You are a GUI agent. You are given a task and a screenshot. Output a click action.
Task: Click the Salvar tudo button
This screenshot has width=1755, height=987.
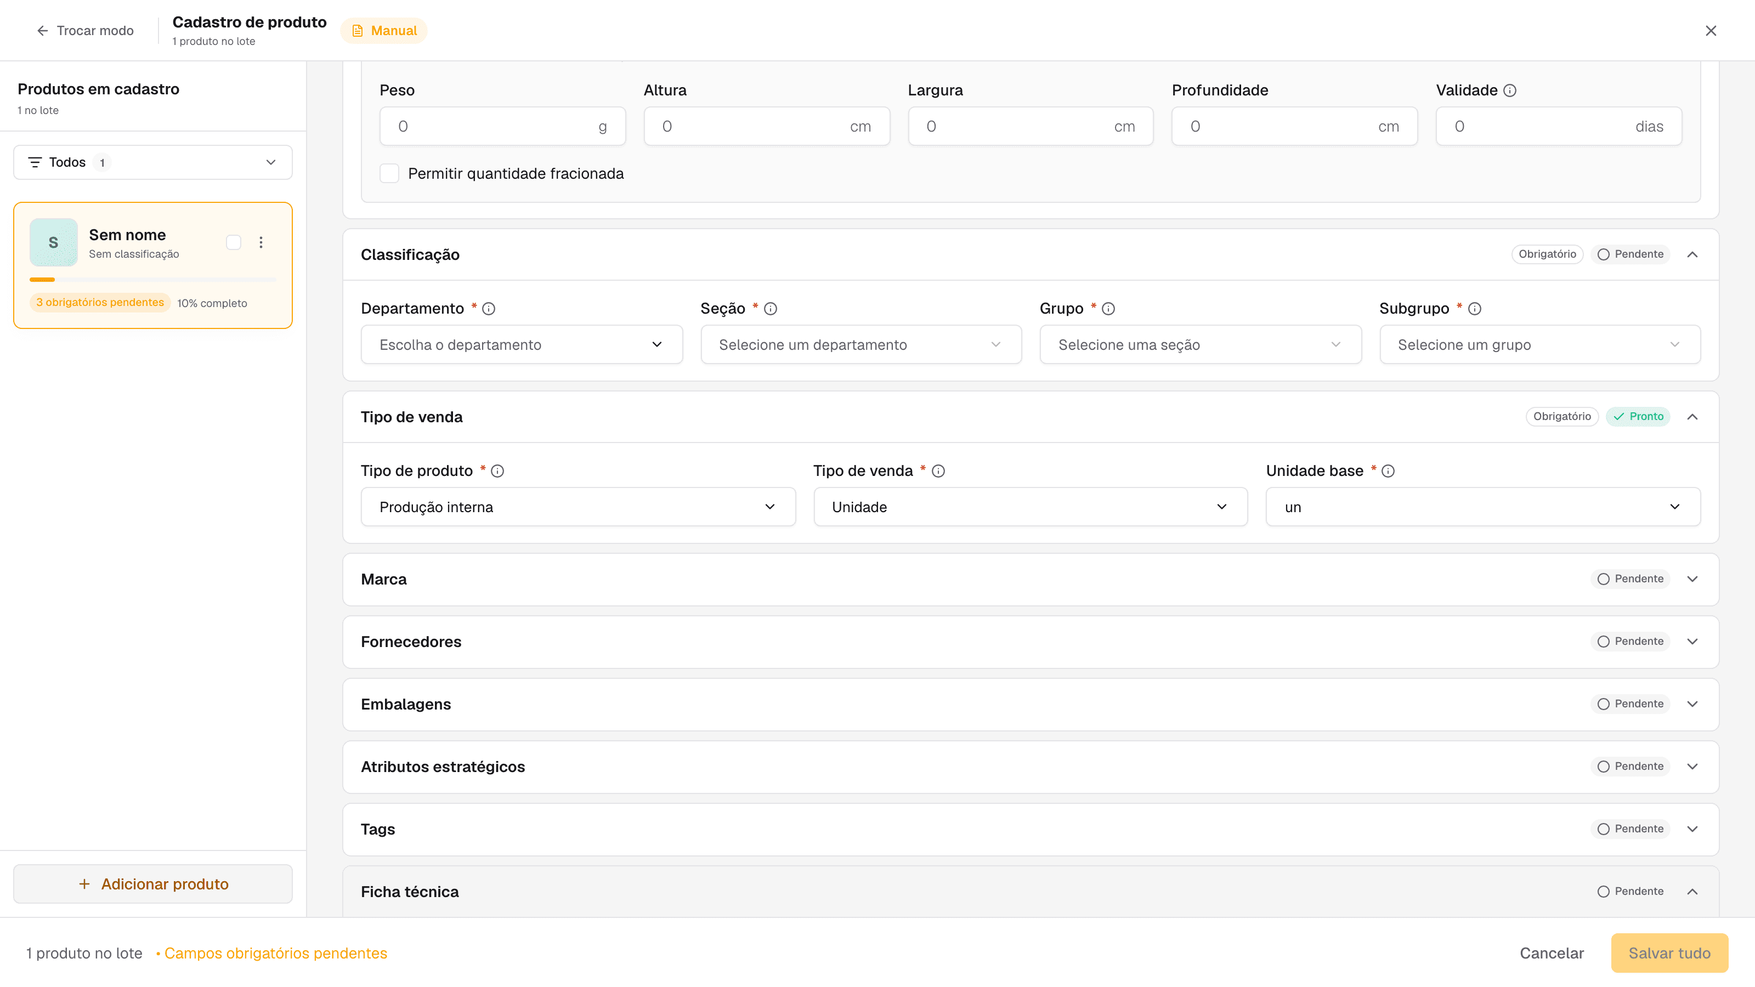[1669, 953]
